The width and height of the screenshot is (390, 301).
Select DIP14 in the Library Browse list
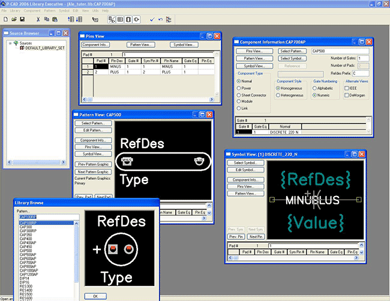(25, 278)
